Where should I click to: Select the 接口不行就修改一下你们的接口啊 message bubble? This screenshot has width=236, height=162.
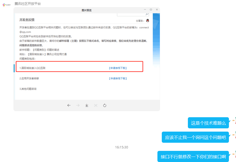click(x=193, y=157)
